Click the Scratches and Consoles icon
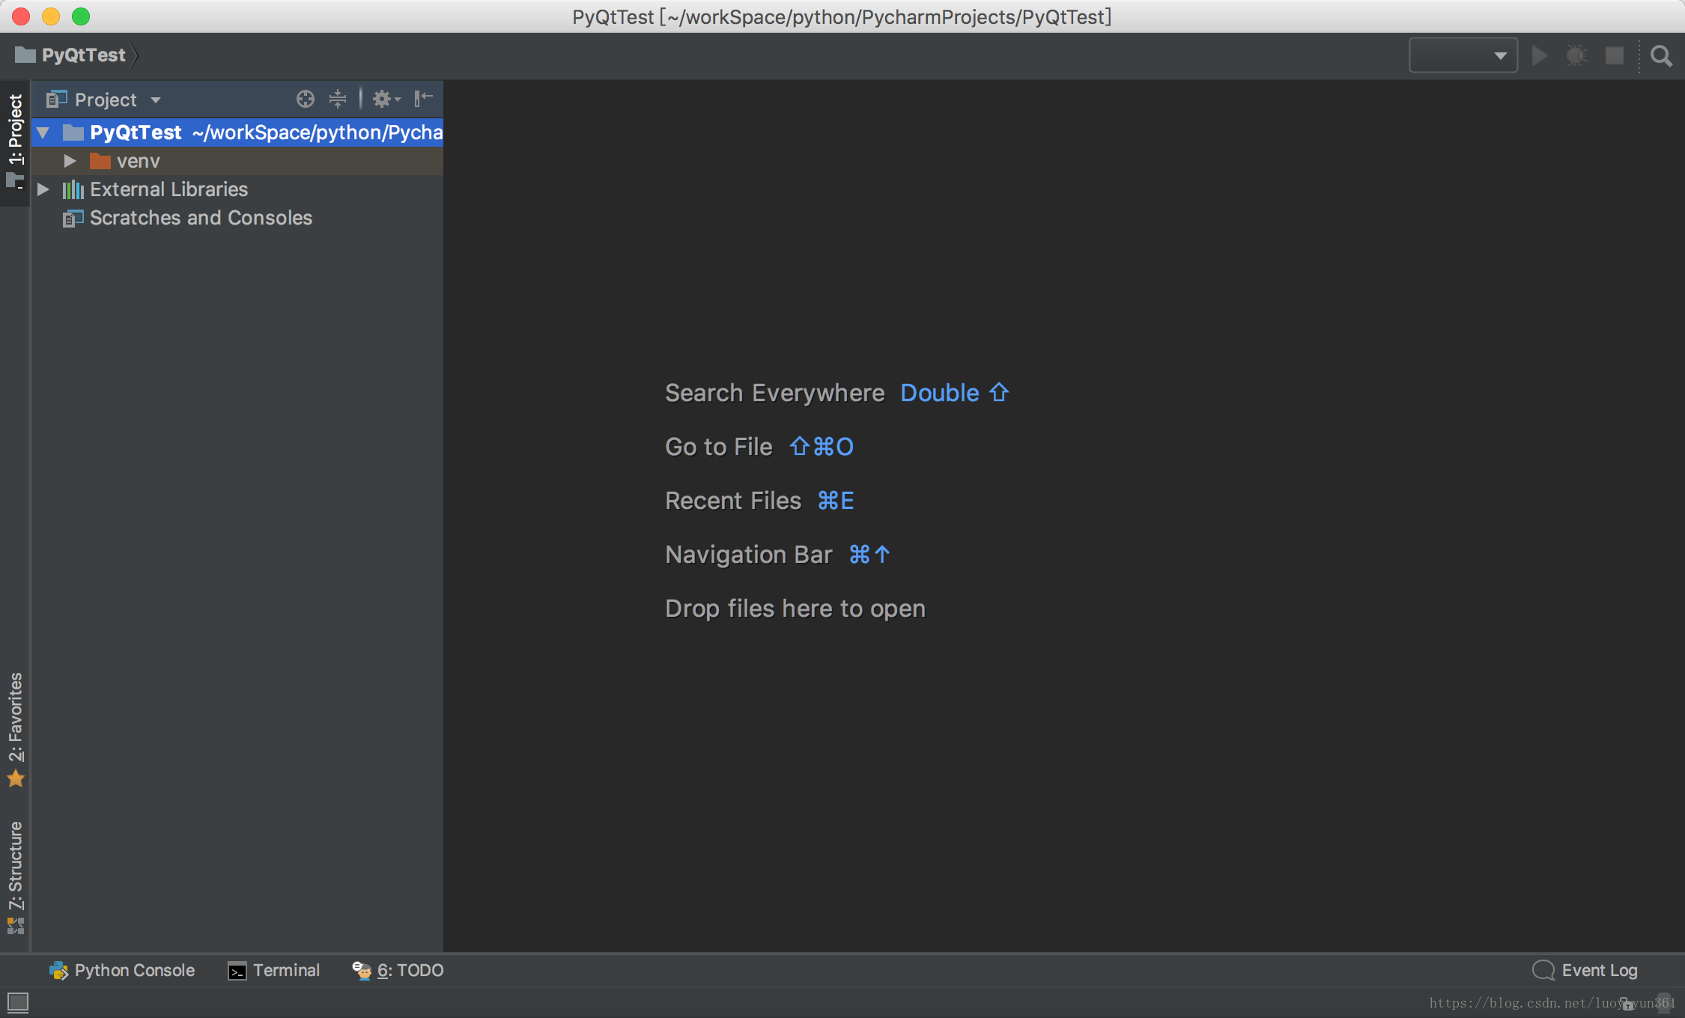 tap(73, 218)
